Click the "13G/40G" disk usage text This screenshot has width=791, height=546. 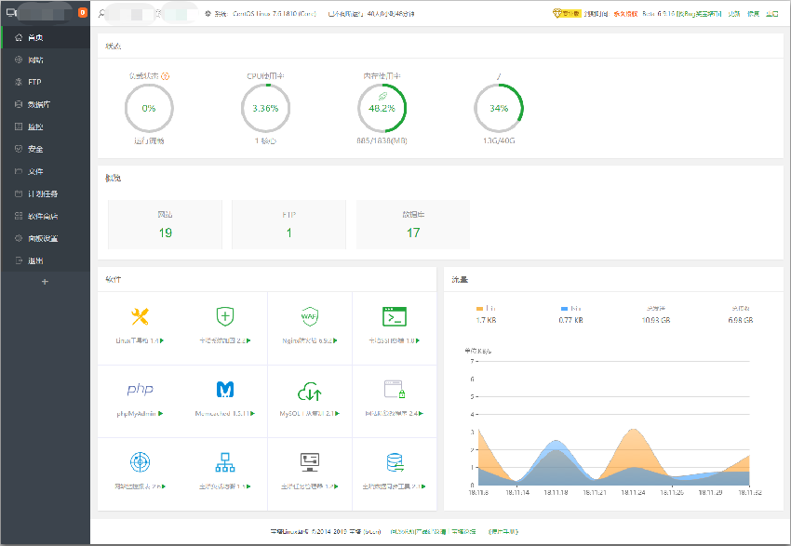[x=499, y=140]
